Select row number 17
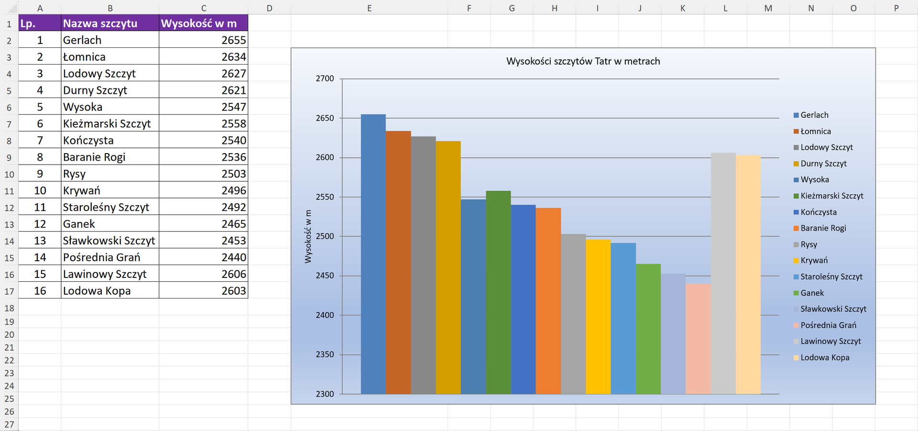The image size is (918, 431). [9, 290]
